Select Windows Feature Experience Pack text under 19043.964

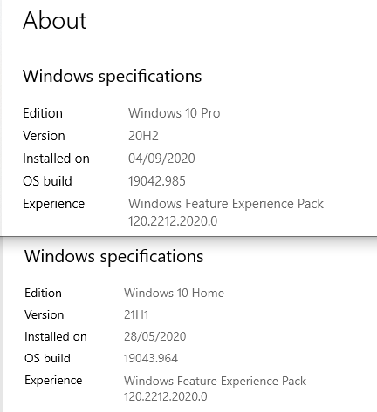point(215,381)
